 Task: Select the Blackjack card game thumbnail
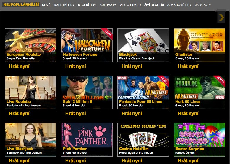[143, 45]
